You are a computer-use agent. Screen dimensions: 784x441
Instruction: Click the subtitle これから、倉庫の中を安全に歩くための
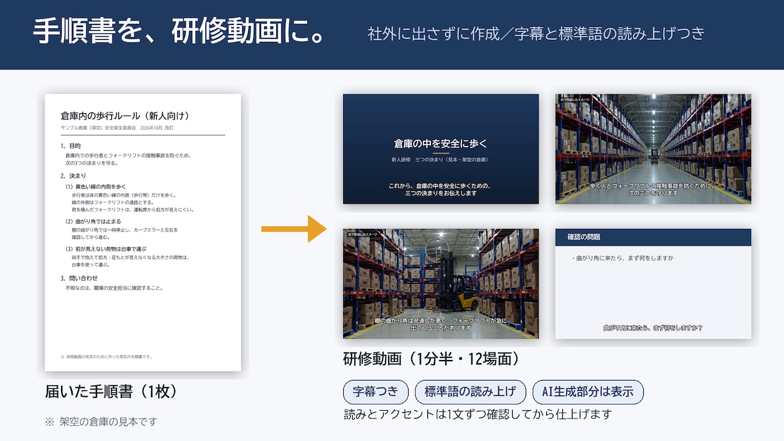pyautogui.click(x=440, y=186)
